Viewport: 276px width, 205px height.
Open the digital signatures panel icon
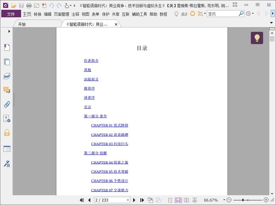[x=7, y=118]
